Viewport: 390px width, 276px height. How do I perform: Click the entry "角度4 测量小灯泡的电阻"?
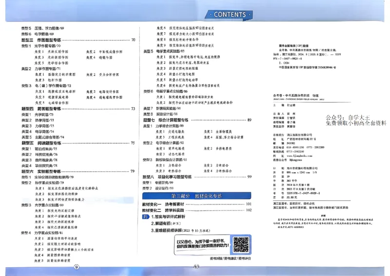[x=175, y=74]
